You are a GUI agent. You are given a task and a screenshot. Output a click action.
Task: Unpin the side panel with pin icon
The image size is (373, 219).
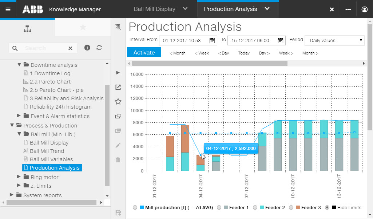[x=118, y=27]
